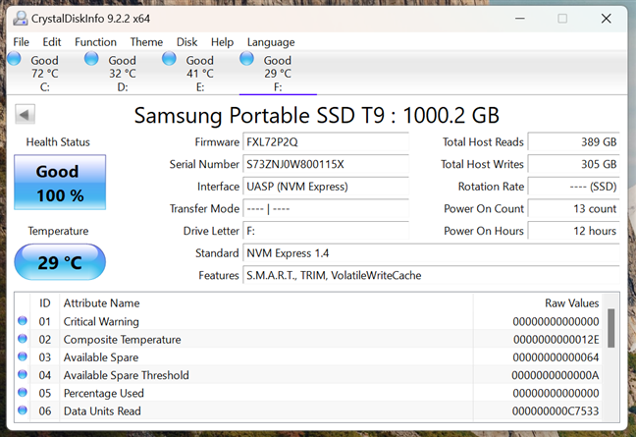Select the Percentage Used attribute row
636x437 pixels.
tap(309, 393)
